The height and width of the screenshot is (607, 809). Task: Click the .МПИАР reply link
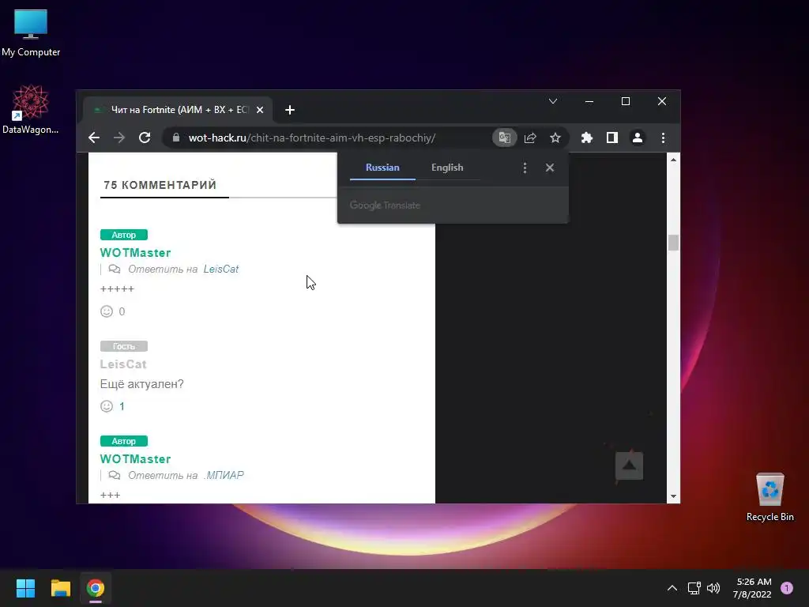(x=224, y=475)
